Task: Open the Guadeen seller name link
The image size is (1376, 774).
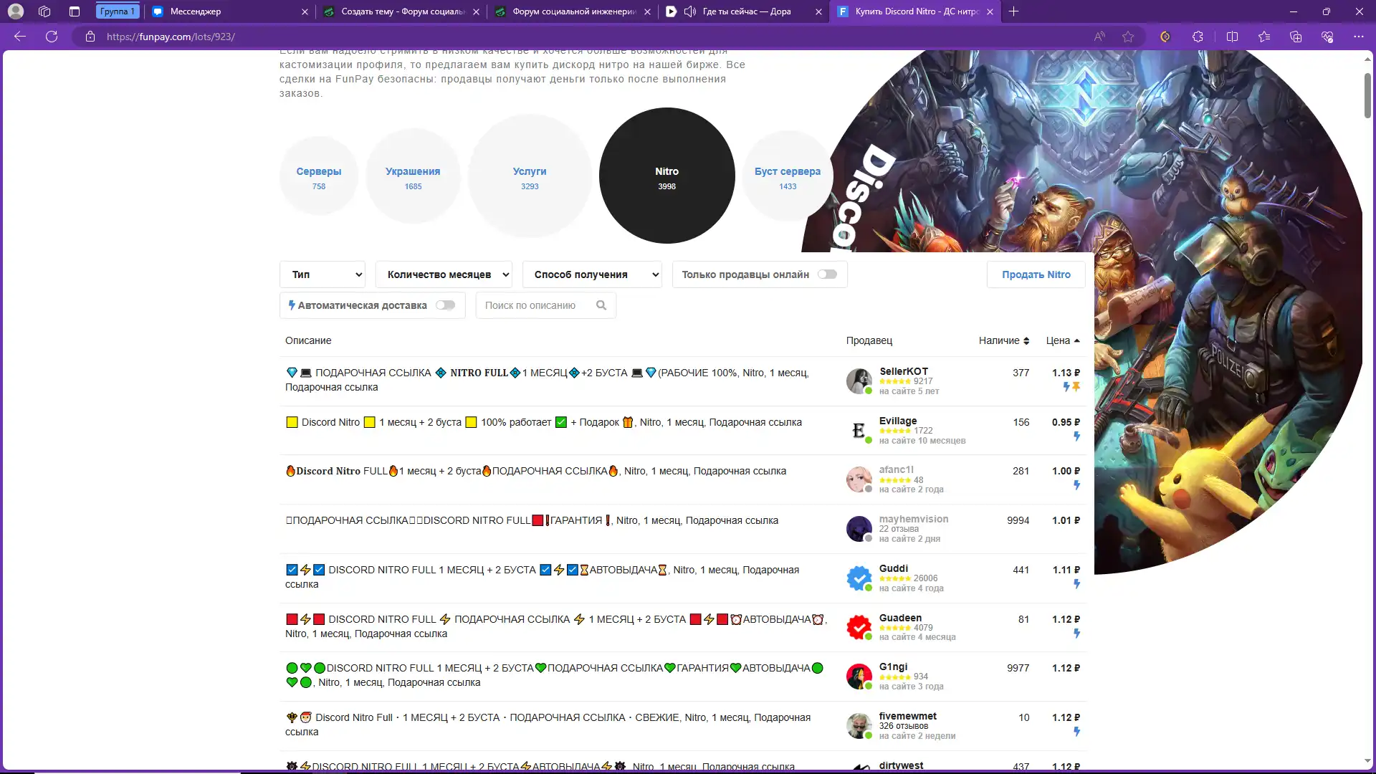Action: (900, 618)
